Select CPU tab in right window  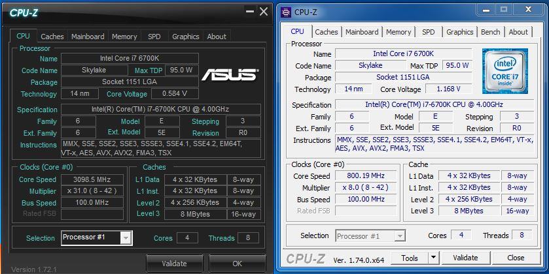[x=297, y=31]
